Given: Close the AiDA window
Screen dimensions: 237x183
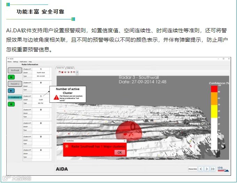Looking at the screenshot, I should coord(229,59).
